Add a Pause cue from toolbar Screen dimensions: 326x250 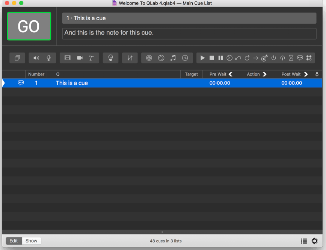pos(220,58)
